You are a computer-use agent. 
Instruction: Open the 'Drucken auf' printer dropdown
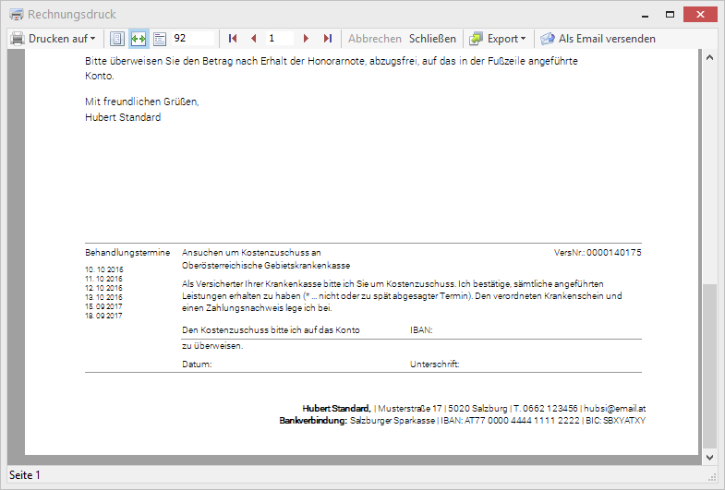[61, 39]
